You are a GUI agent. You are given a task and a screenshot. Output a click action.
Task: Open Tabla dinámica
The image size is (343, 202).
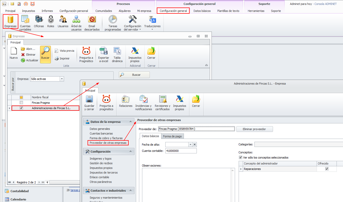click(x=117, y=55)
